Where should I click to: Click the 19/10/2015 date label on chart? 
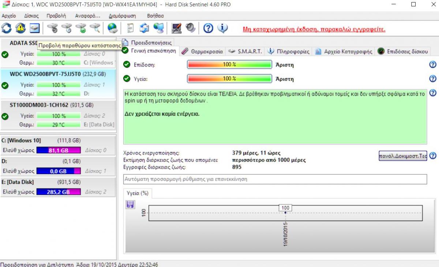[285, 234]
